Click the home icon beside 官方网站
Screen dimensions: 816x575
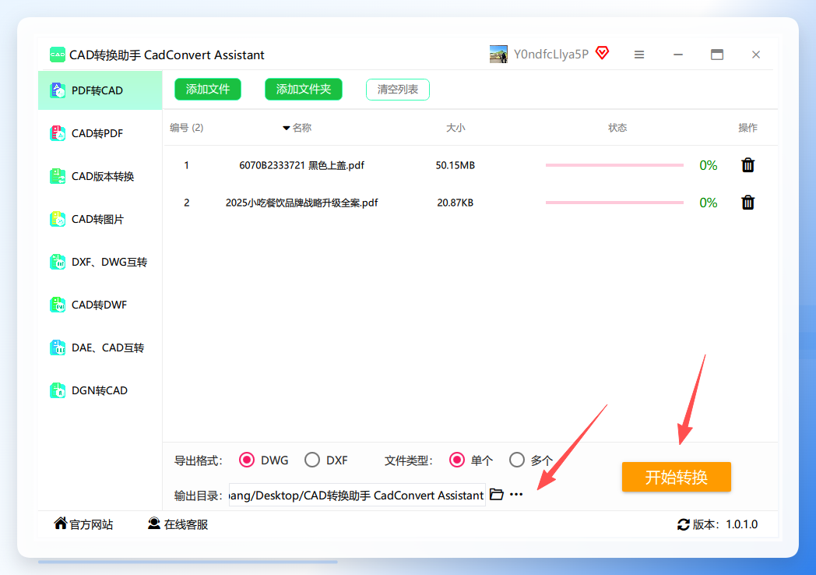[61, 523]
